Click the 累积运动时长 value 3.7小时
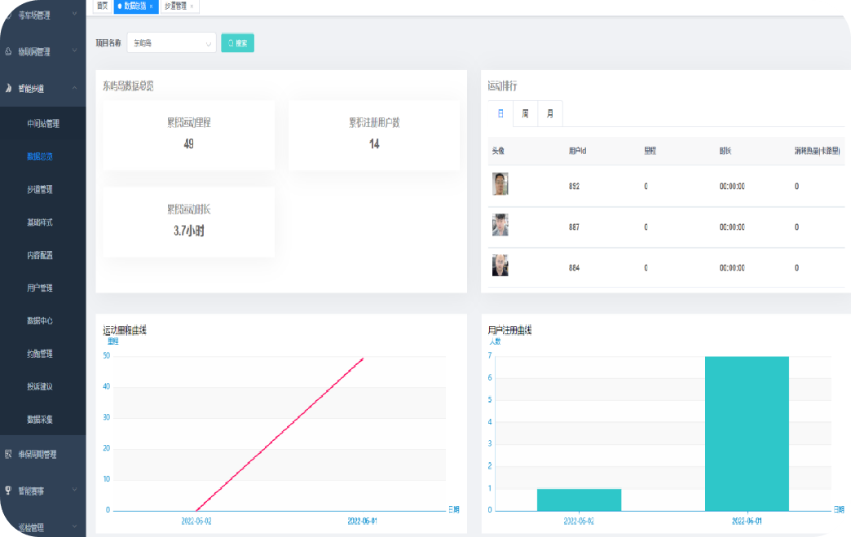The width and height of the screenshot is (851, 537). 189,231
